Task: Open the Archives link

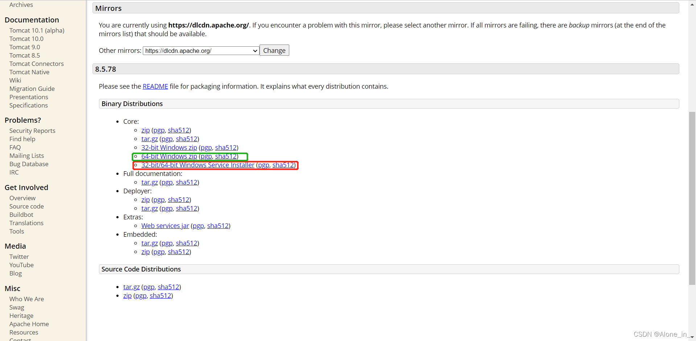Action: (x=21, y=5)
